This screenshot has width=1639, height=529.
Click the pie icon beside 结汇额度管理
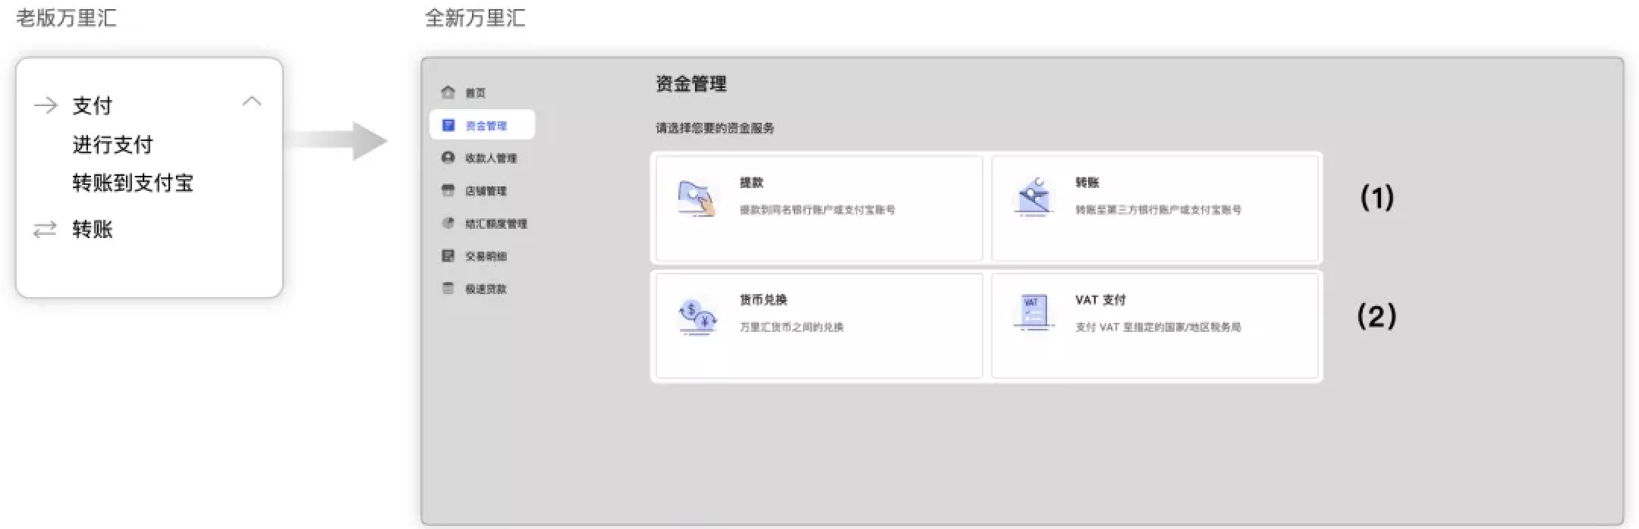(448, 223)
